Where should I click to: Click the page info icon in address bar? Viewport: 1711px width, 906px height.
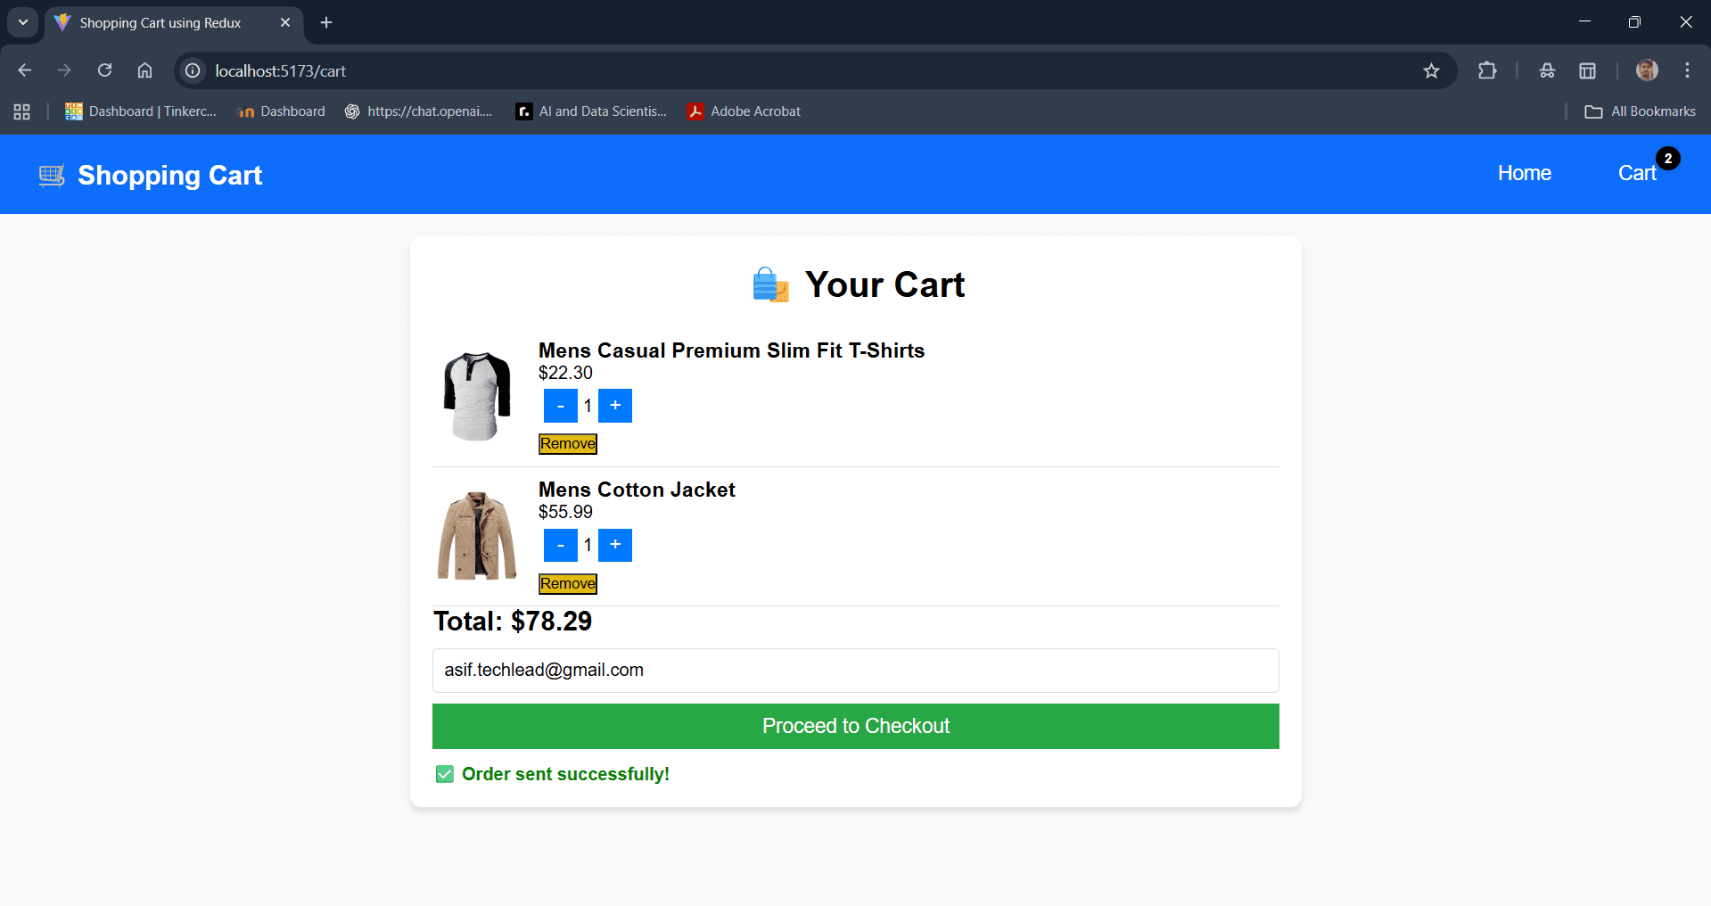pos(192,70)
